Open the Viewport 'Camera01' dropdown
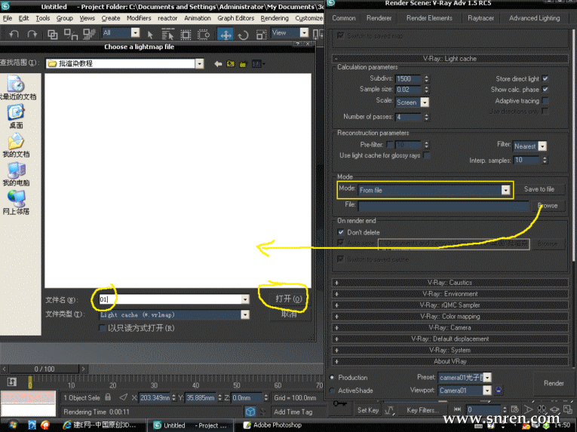The height and width of the screenshot is (432, 577). 487,391
